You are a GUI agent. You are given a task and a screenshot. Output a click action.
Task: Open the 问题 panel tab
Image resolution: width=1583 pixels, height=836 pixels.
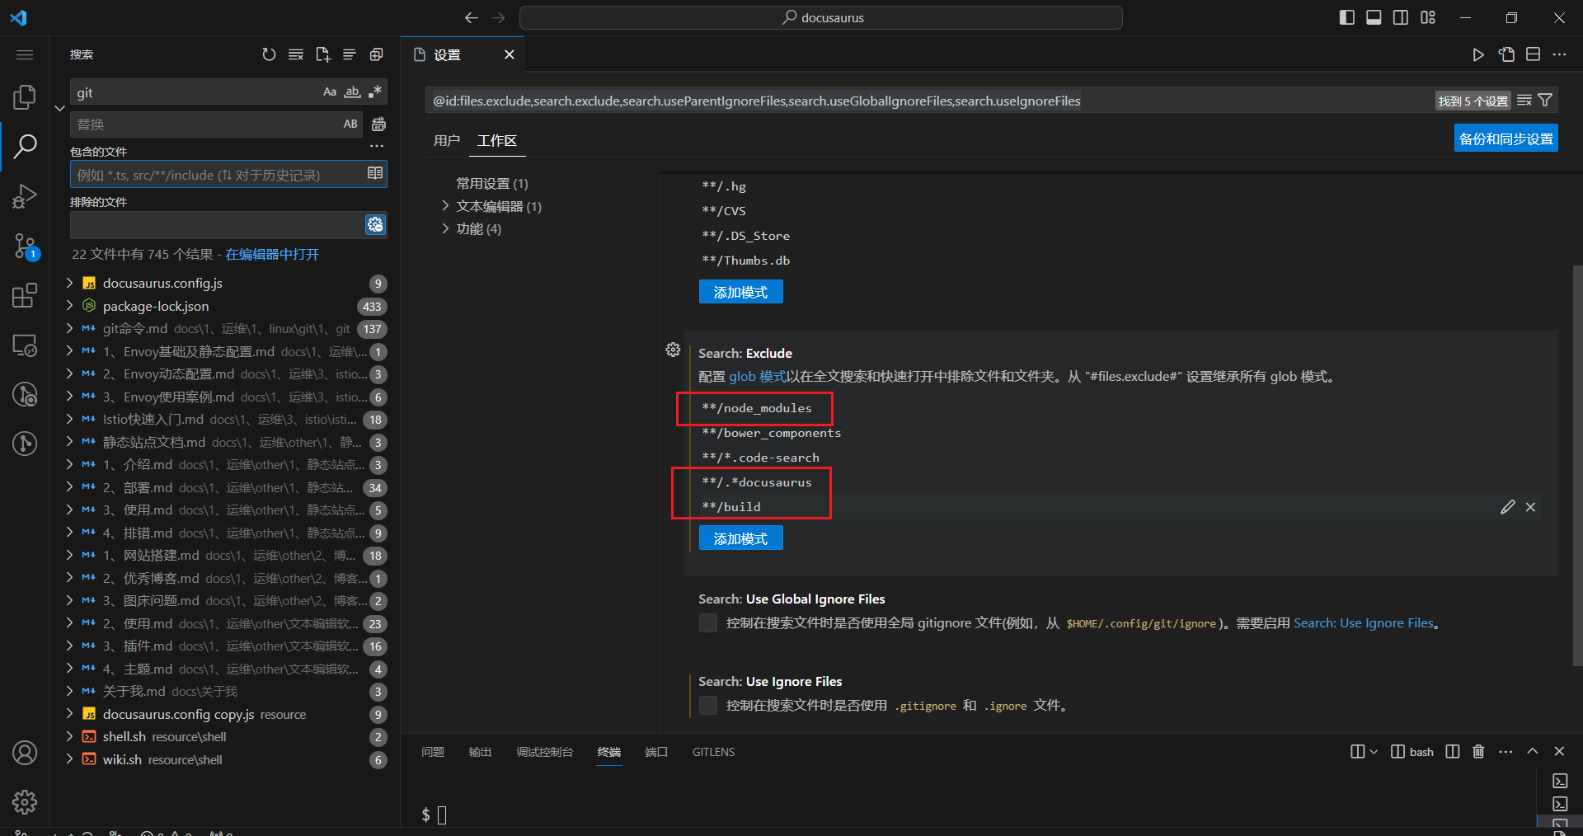click(x=433, y=752)
